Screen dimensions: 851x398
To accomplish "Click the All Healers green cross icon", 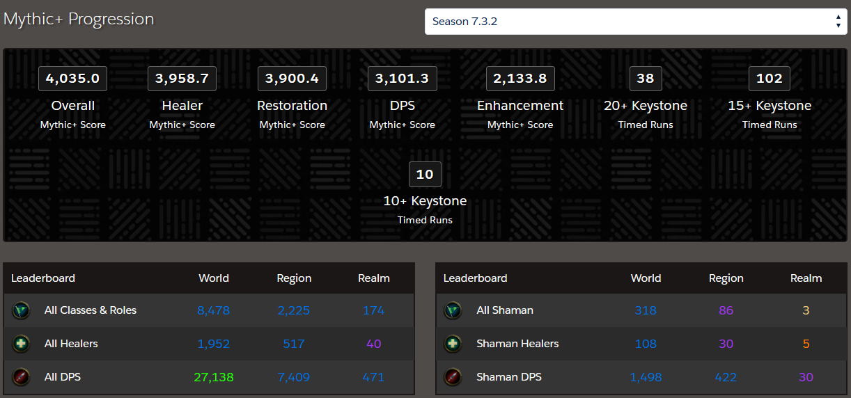I will [21, 344].
